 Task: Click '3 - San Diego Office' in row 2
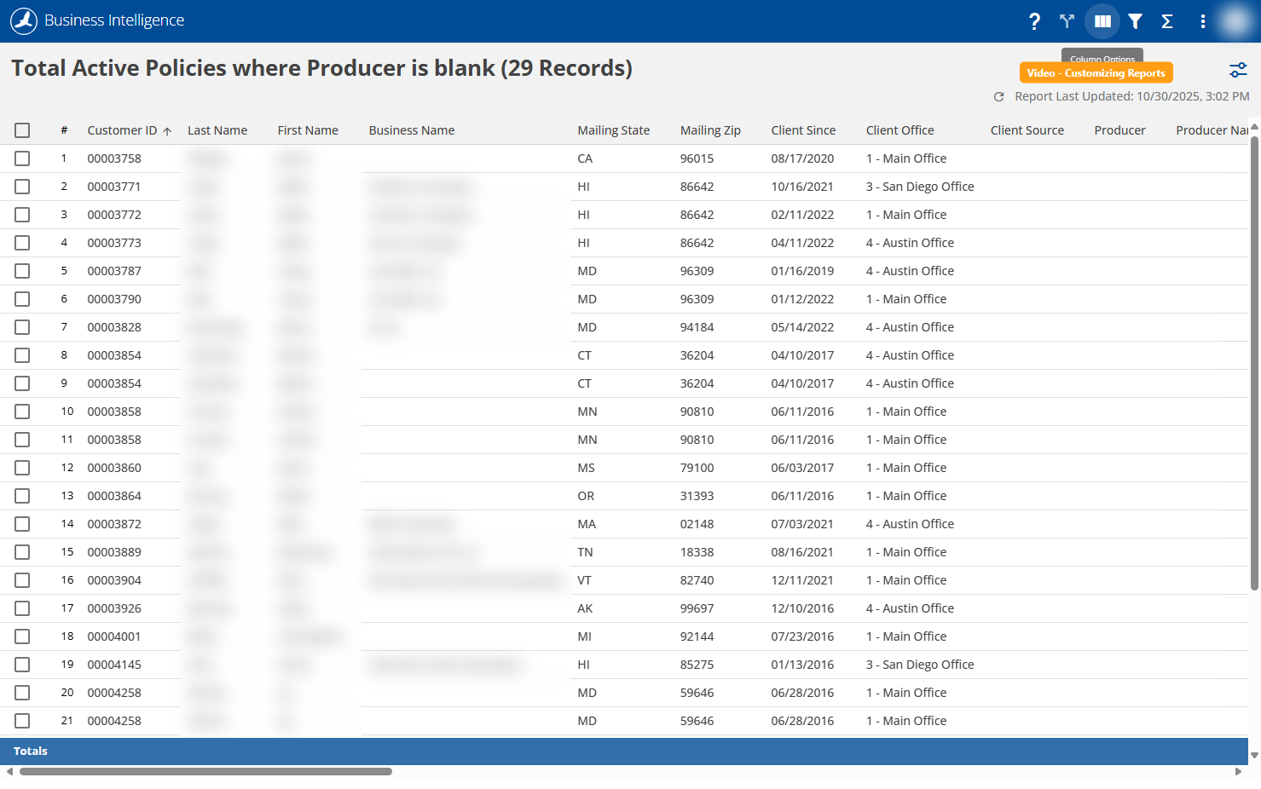pos(919,187)
